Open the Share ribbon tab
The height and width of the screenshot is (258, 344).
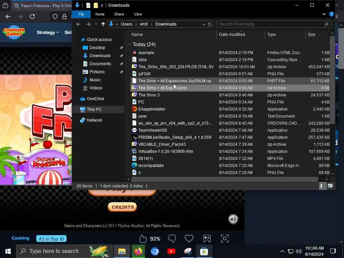pyautogui.click(x=119, y=14)
